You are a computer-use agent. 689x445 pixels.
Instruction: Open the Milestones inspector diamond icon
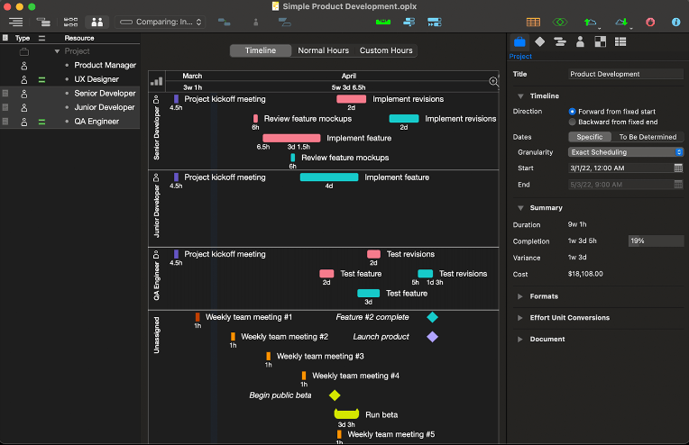click(539, 41)
